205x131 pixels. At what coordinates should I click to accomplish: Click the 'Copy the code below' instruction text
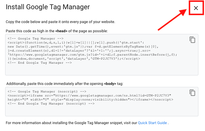pos(60,22)
